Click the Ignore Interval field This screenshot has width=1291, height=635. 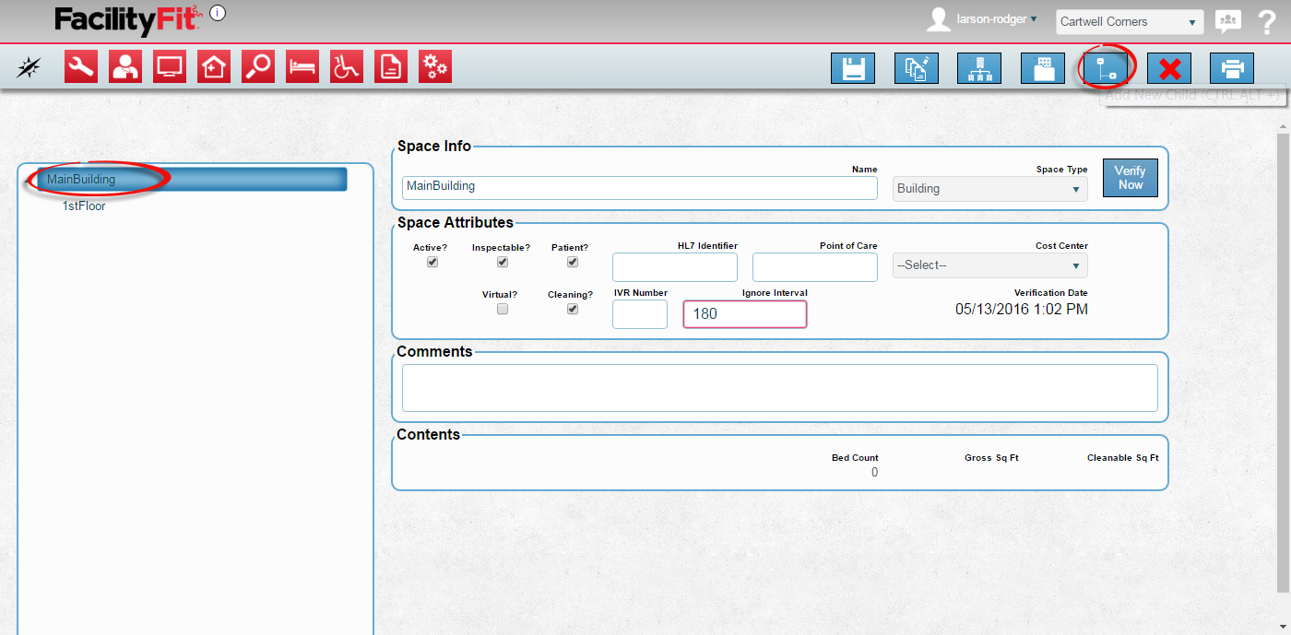[745, 314]
